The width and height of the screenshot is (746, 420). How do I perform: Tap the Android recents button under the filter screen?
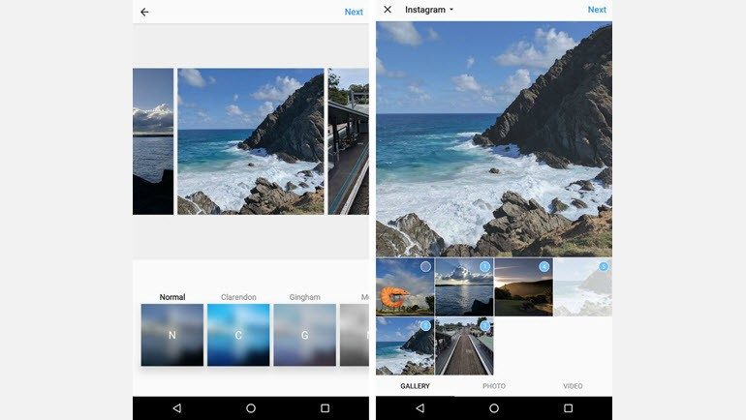[325, 408]
